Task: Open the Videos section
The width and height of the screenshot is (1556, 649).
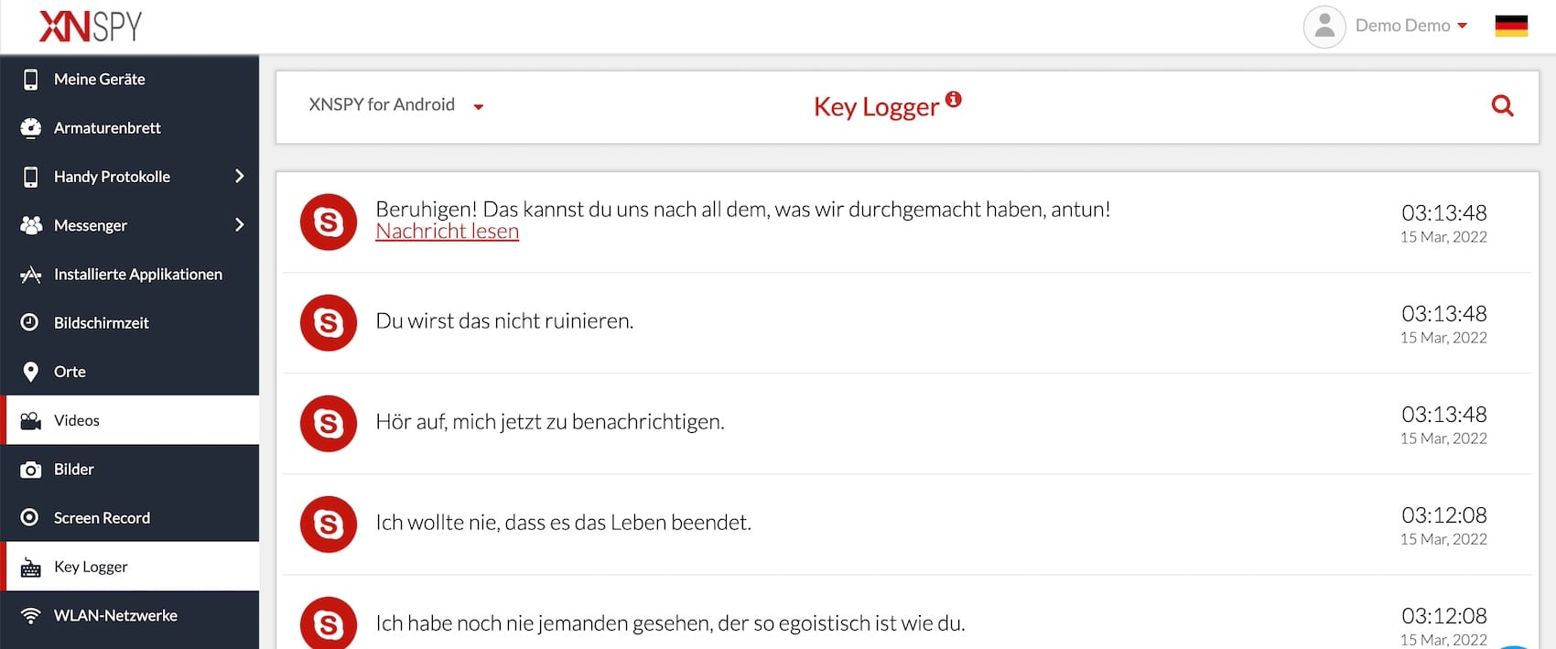Action: pyautogui.click(x=130, y=420)
